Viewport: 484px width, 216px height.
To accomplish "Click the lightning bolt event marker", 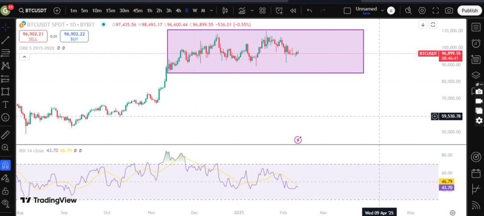I will pos(298,140).
